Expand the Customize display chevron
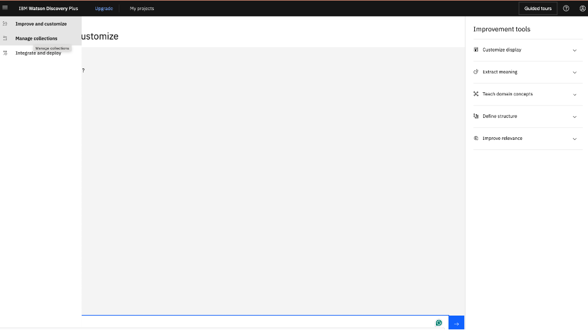This screenshot has height=330, width=588. coord(574,50)
